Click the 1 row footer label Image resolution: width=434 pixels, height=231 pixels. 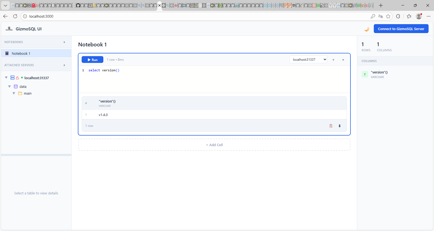[x=89, y=126]
